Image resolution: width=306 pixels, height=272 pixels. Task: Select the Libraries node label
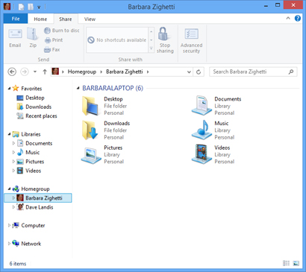31,134
